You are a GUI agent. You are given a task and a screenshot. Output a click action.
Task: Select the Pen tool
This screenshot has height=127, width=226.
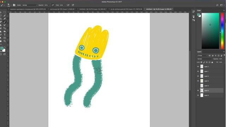tap(1, 35)
